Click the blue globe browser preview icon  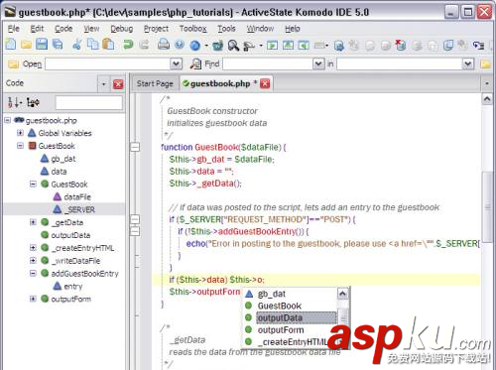coord(195,46)
